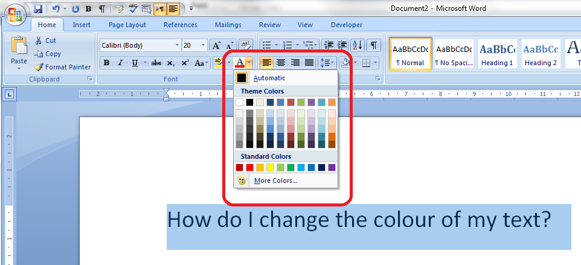Click the Font Color button
This screenshot has width=581, height=265.
pos(240,63)
